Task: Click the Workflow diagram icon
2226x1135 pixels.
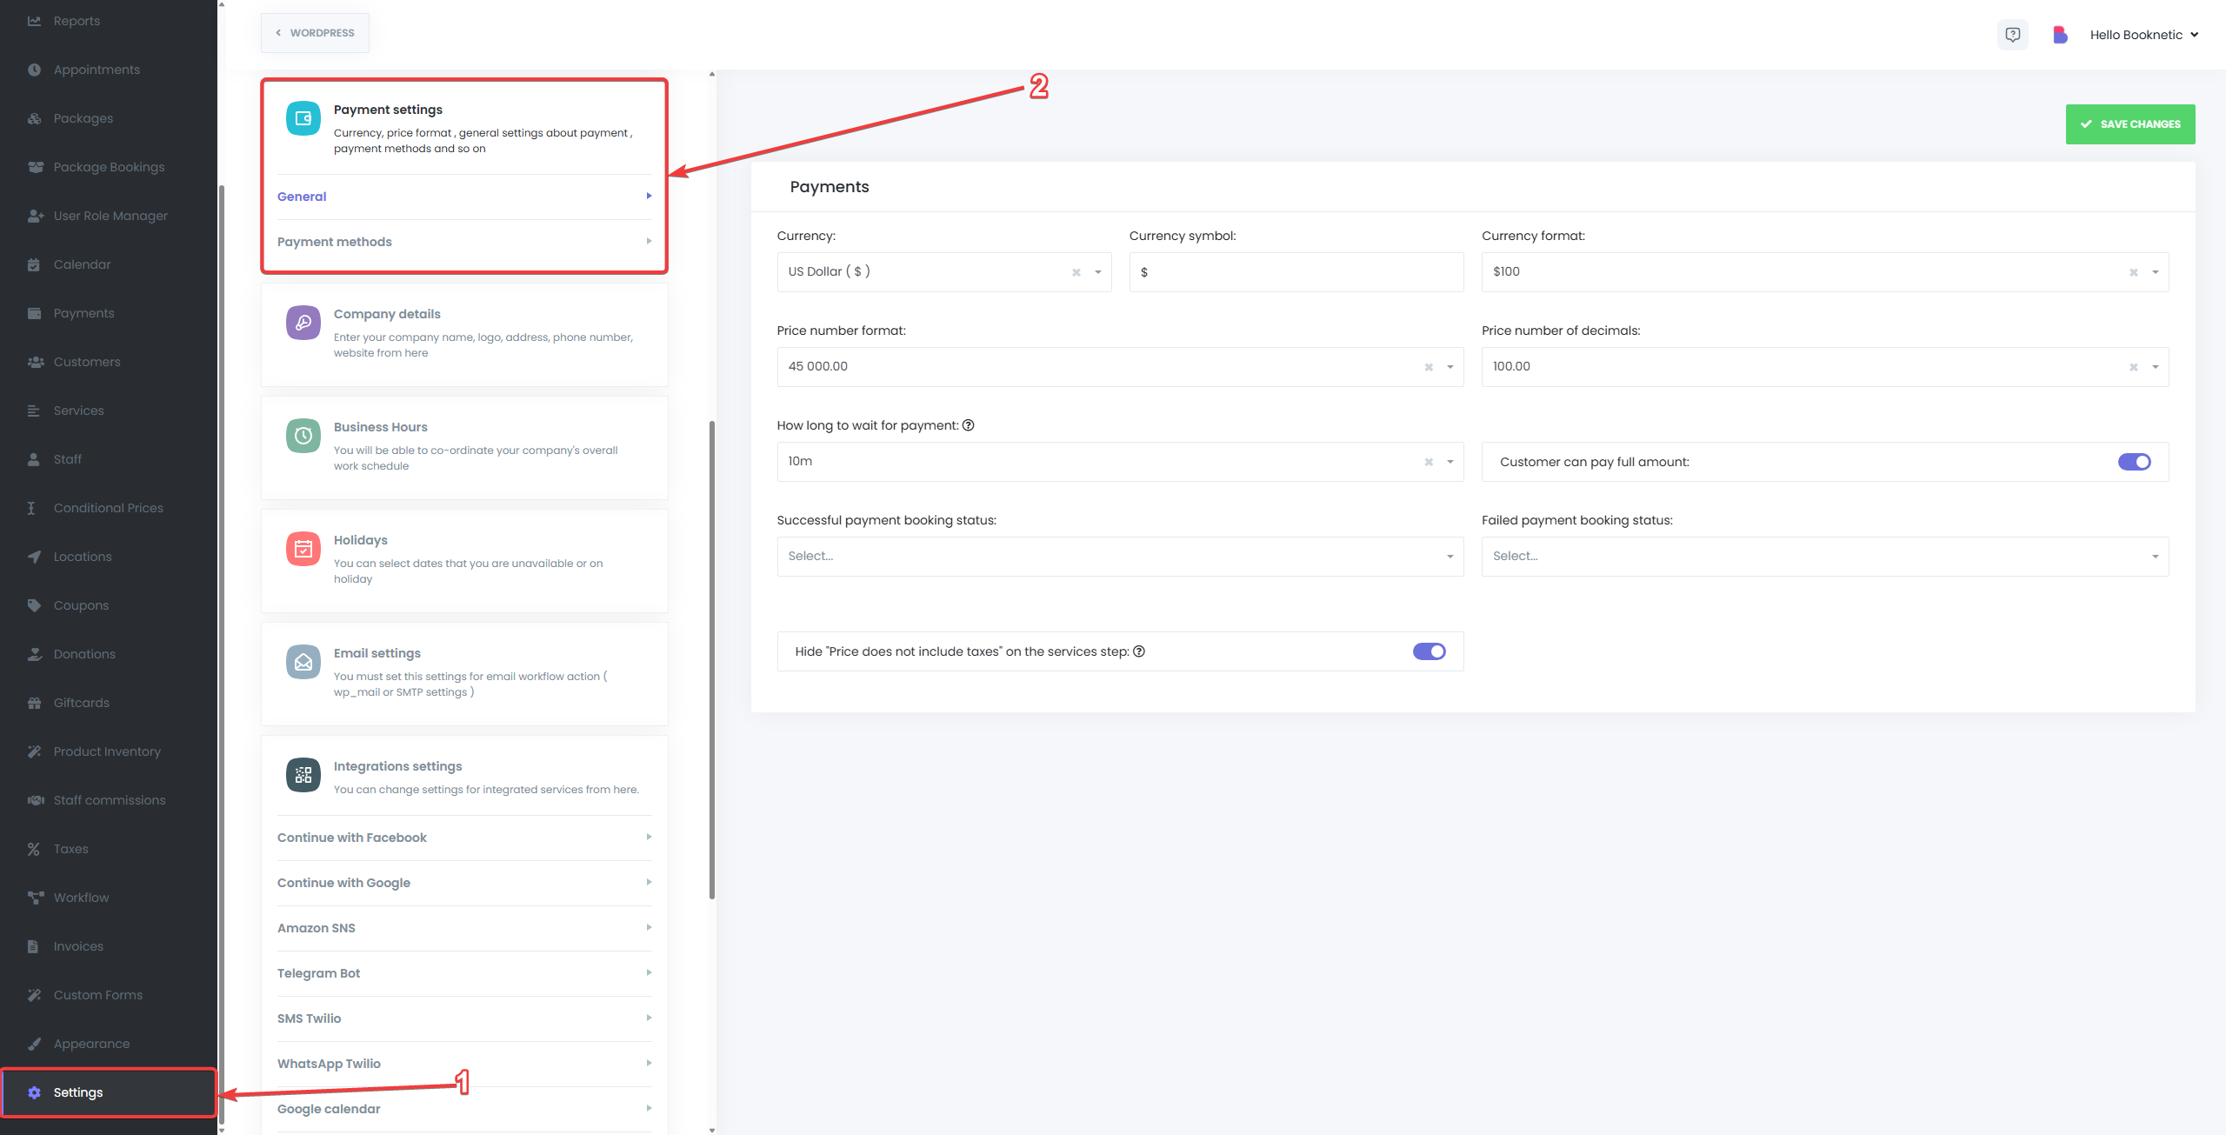Action: click(x=35, y=898)
